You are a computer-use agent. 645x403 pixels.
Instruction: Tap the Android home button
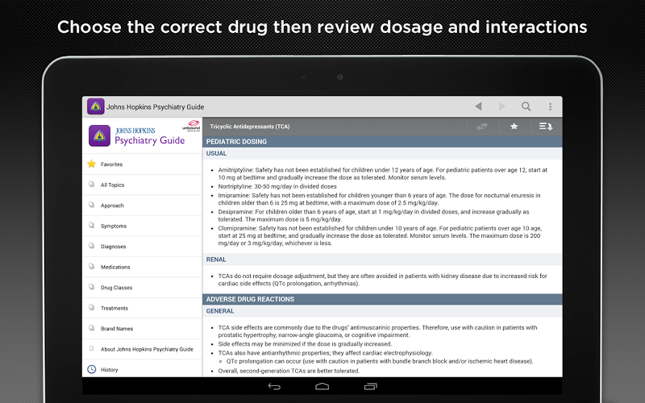pyautogui.click(x=322, y=387)
